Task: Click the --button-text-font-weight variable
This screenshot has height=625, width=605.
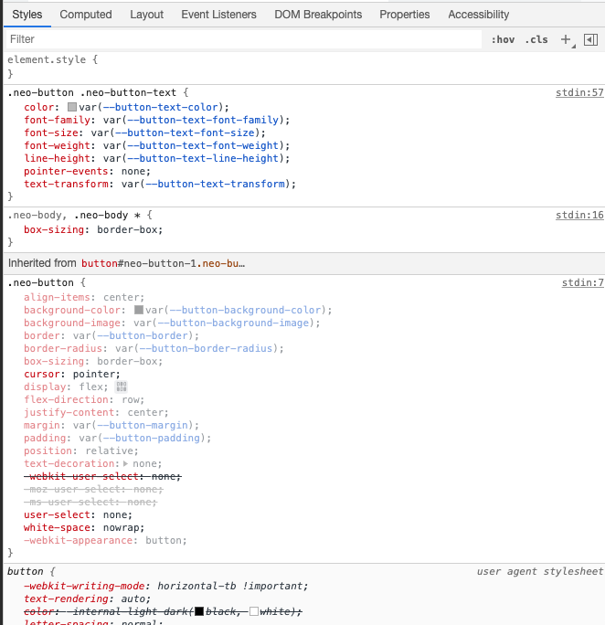Action: point(203,145)
